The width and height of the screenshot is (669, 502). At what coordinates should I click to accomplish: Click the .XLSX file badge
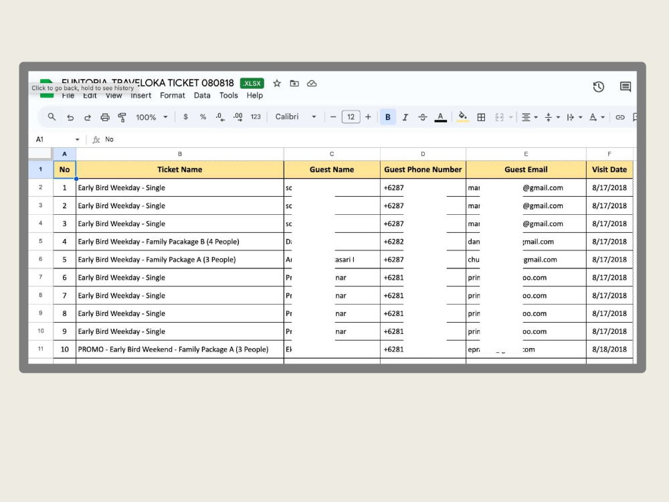(252, 83)
